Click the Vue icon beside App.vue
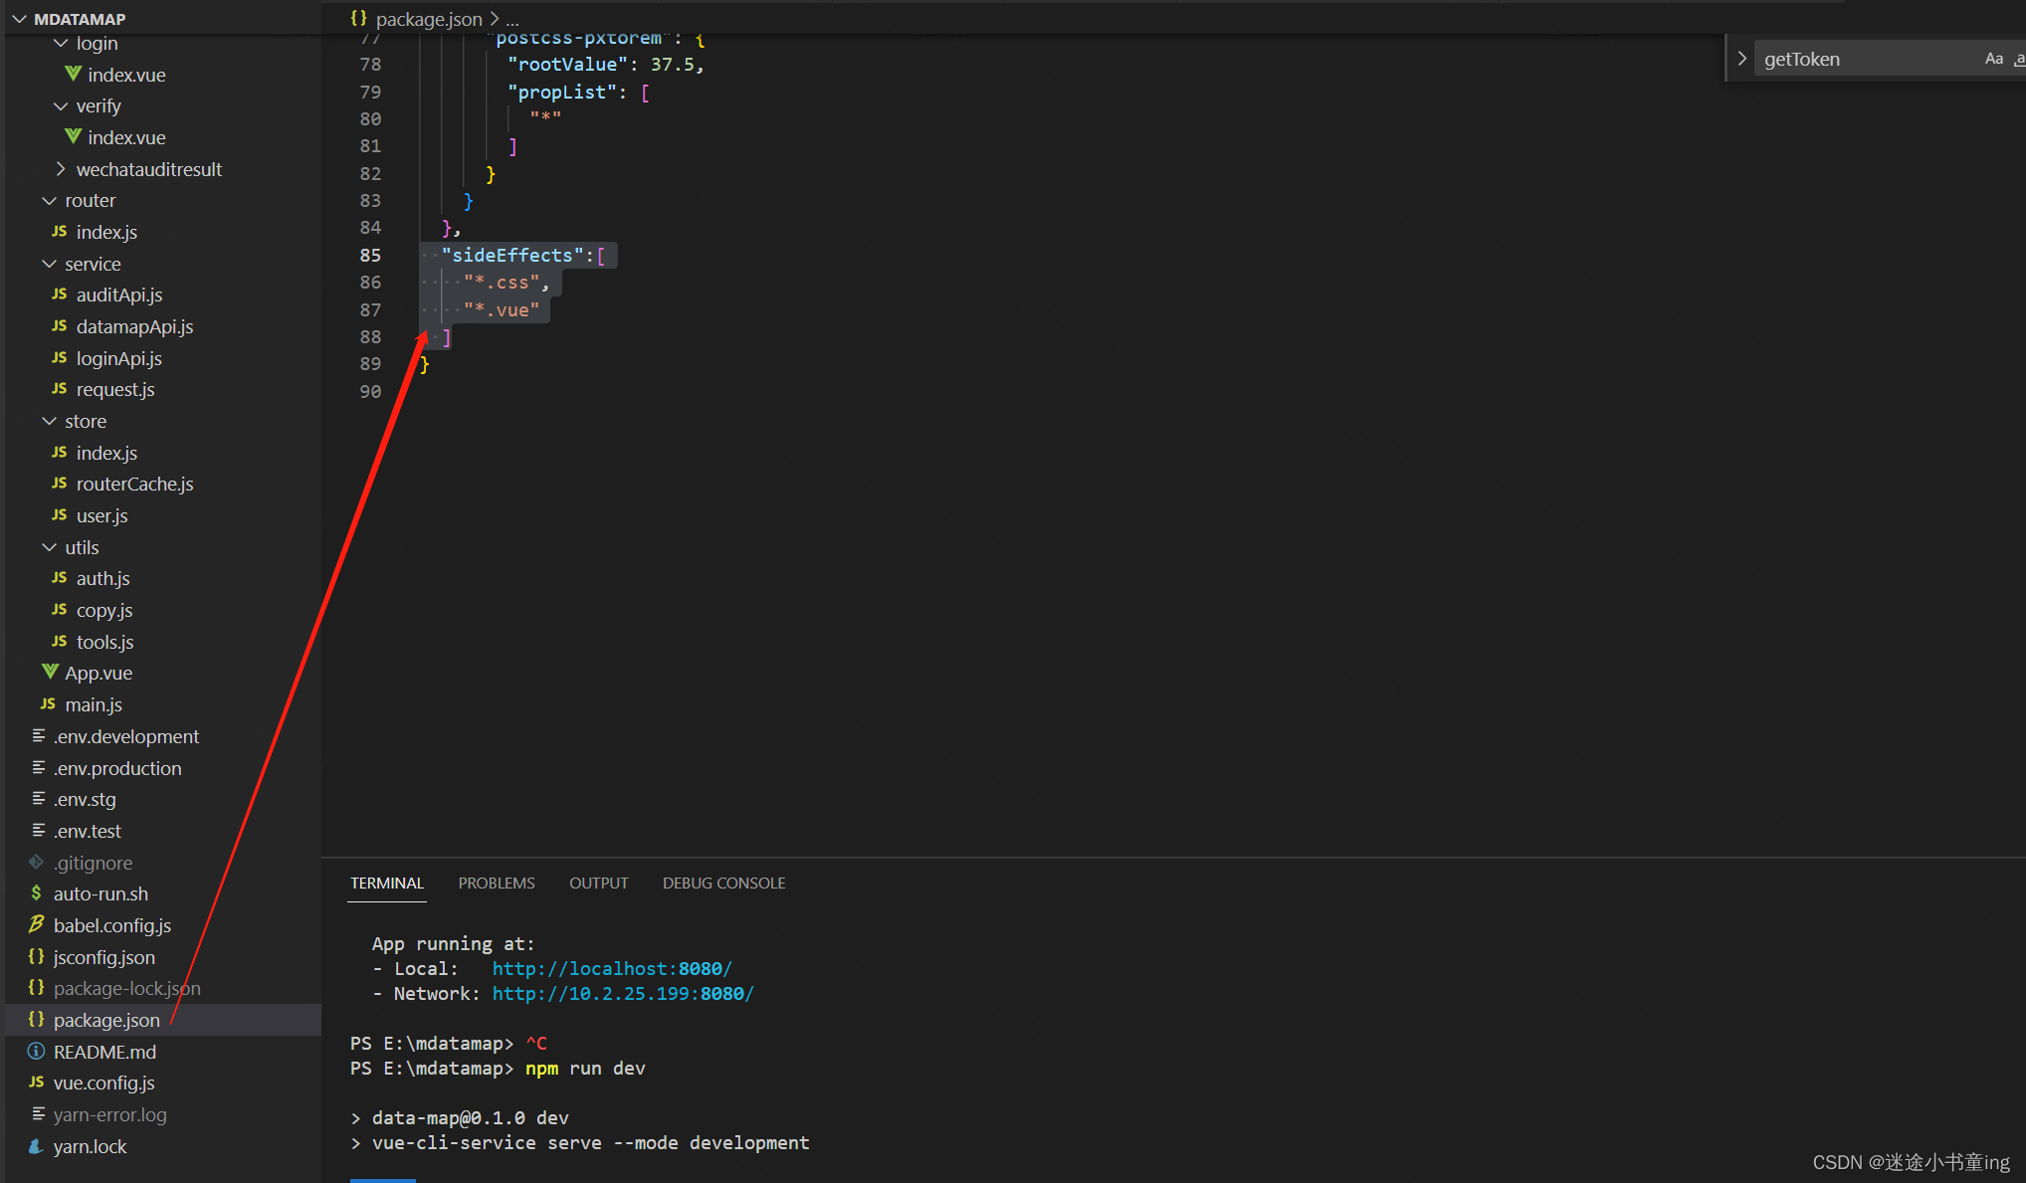 point(50,673)
